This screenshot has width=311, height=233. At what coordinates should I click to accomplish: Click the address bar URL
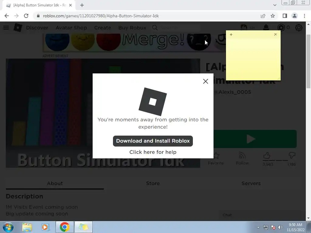click(x=101, y=16)
